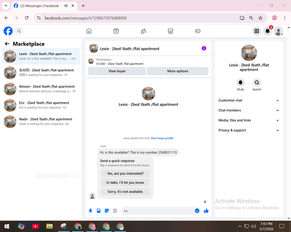Click the message input field Aa
The width and height of the screenshot is (291, 232).
[x=157, y=211]
